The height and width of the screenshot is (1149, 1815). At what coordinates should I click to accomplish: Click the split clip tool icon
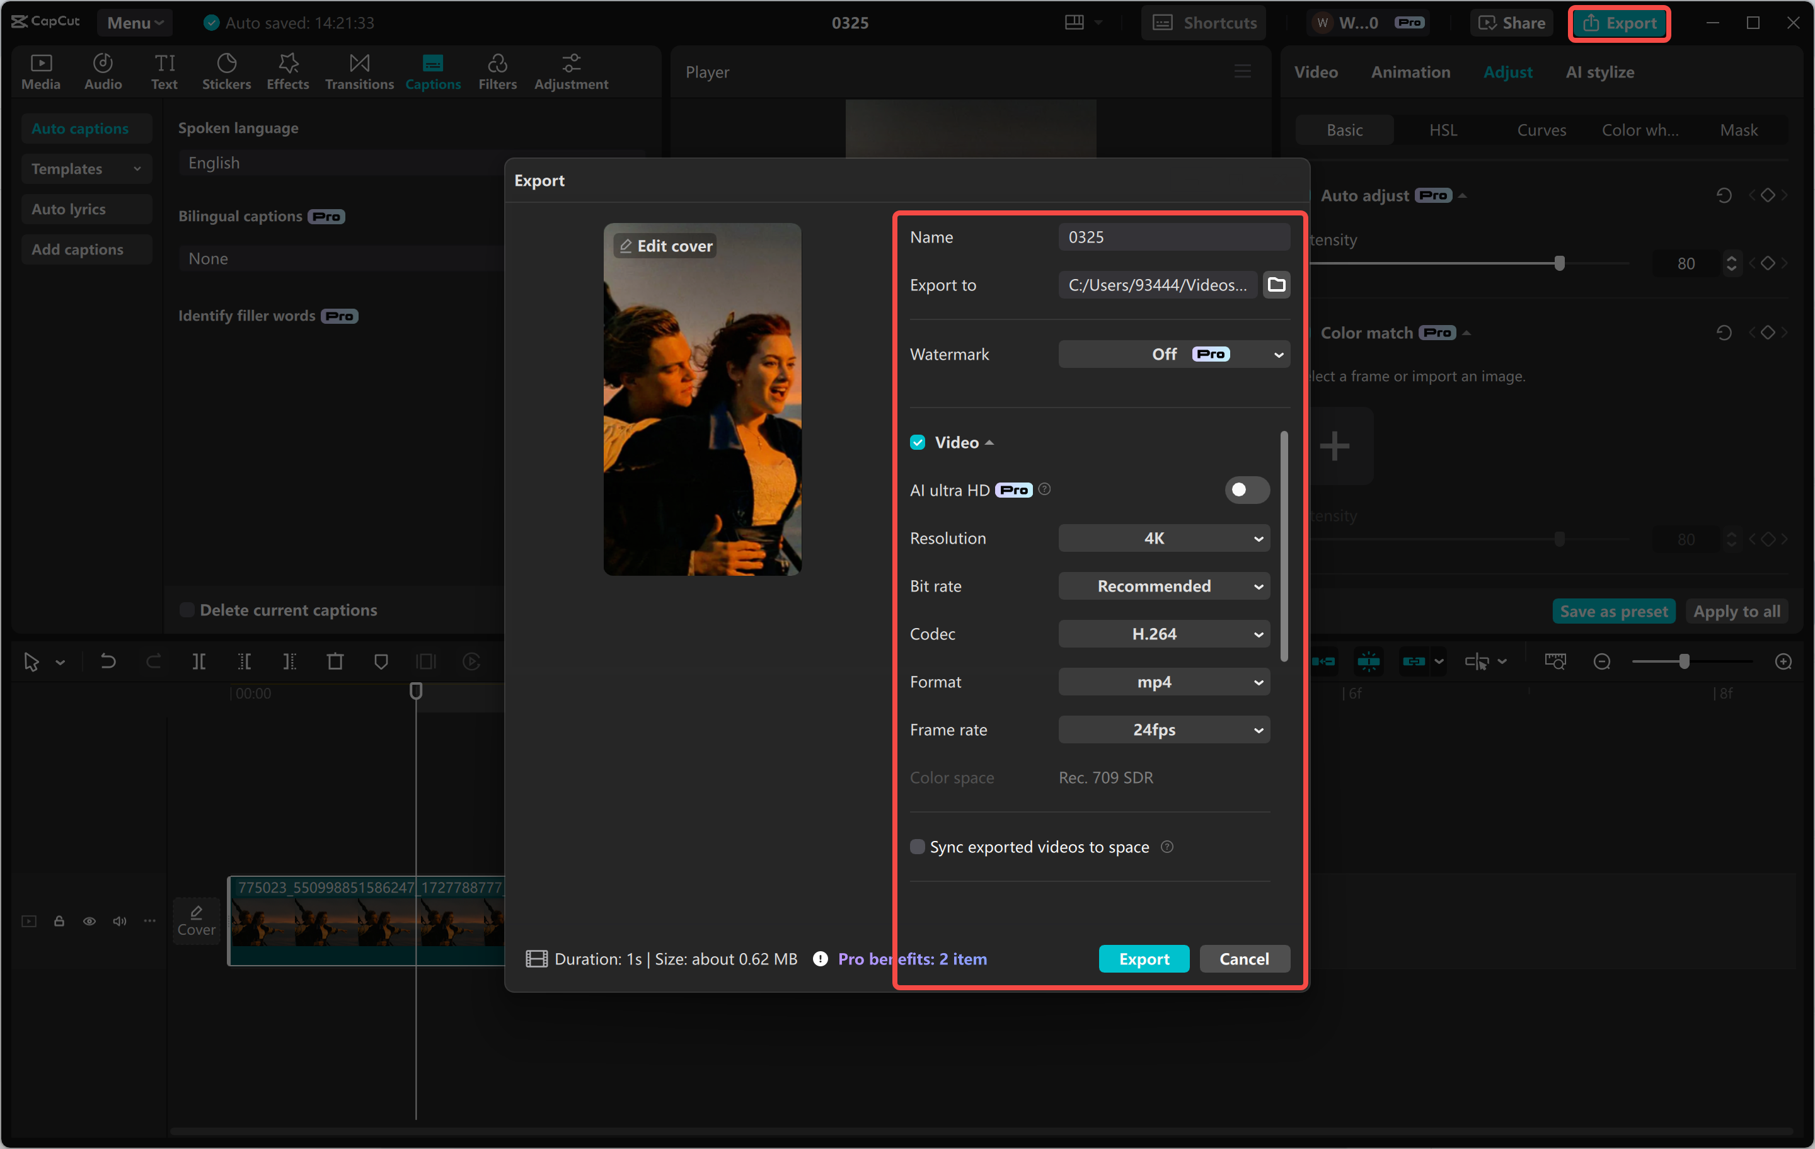click(199, 661)
